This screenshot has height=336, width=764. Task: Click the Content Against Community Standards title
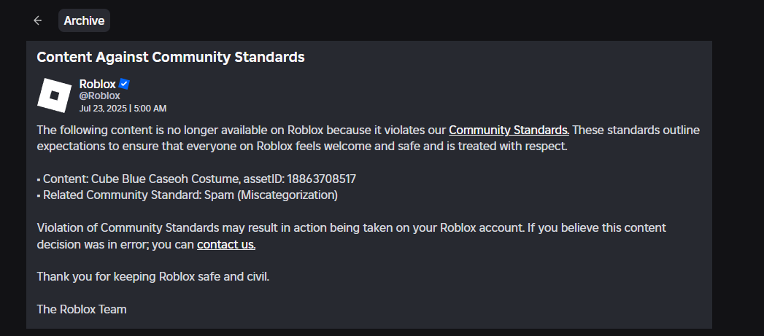click(x=170, y=57)
